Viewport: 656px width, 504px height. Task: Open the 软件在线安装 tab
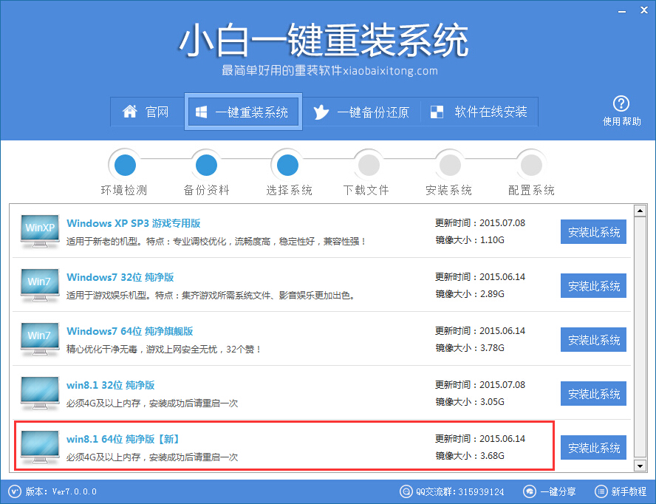click(x=479, y=112)
